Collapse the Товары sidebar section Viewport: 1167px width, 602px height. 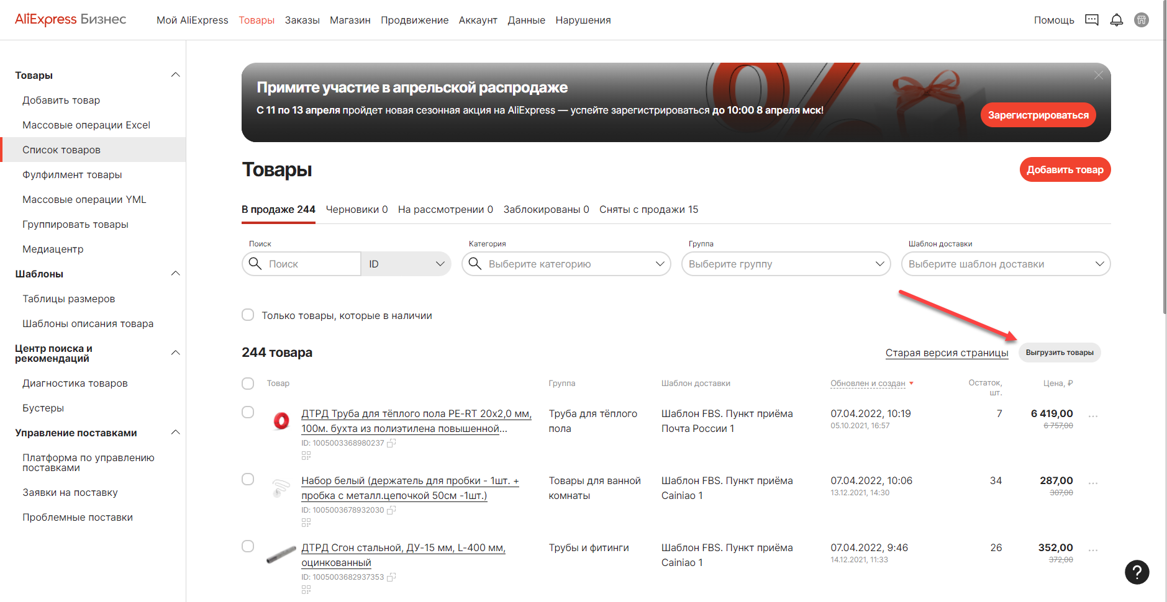[176, 75]
